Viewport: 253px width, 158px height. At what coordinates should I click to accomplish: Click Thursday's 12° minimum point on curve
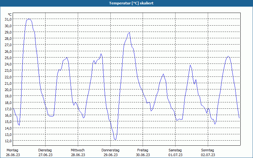115,139
